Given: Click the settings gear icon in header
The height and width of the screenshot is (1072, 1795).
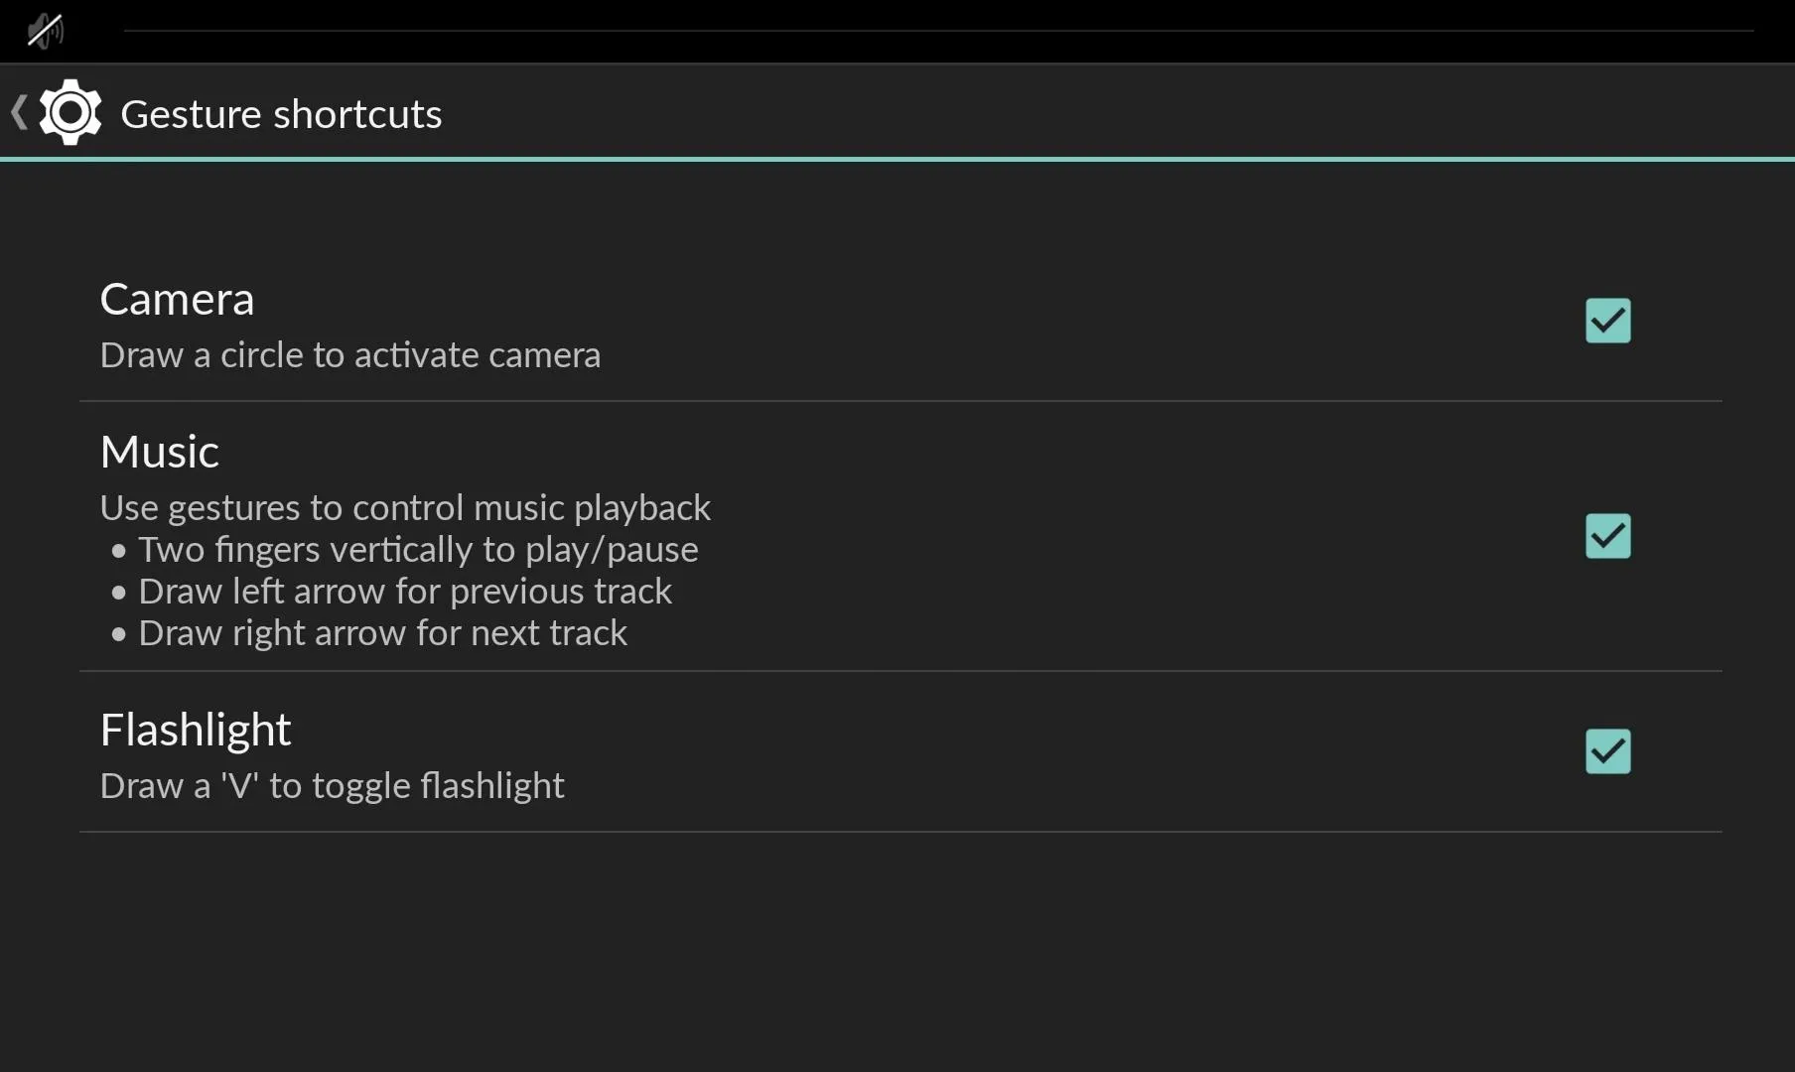Looking at the screenshot, I should (x=70, y=112).
